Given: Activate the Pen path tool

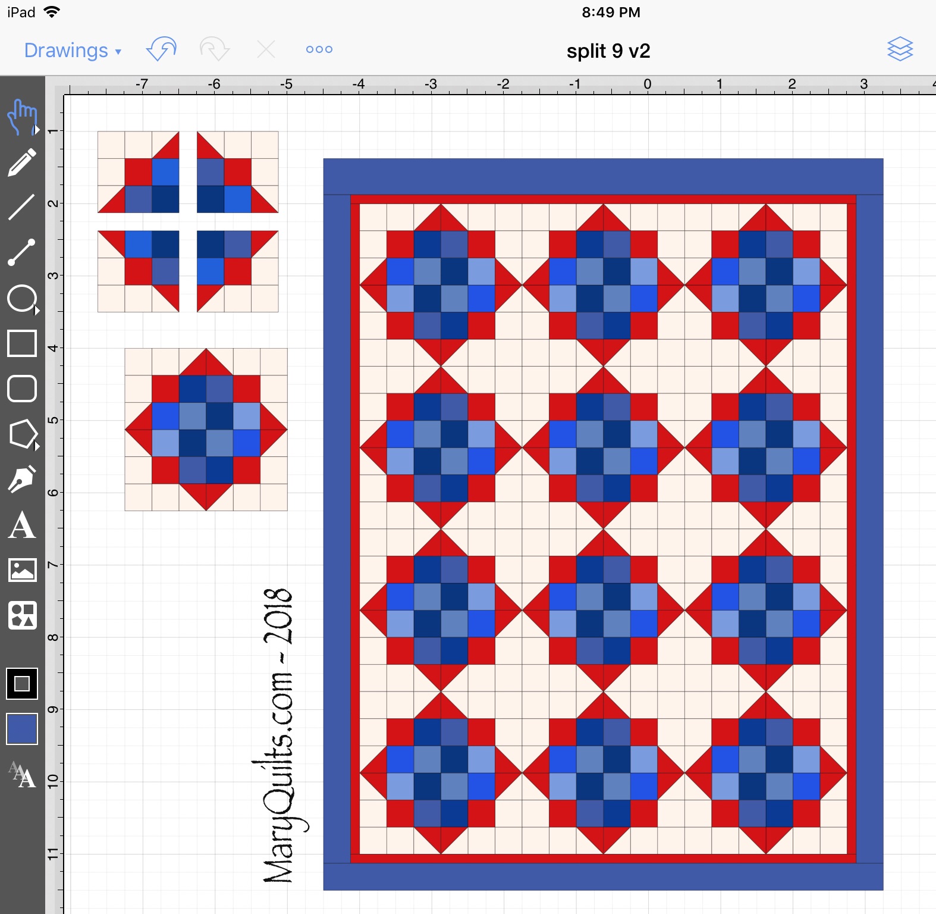Looking at the screenshot, I should pos(21,479).
